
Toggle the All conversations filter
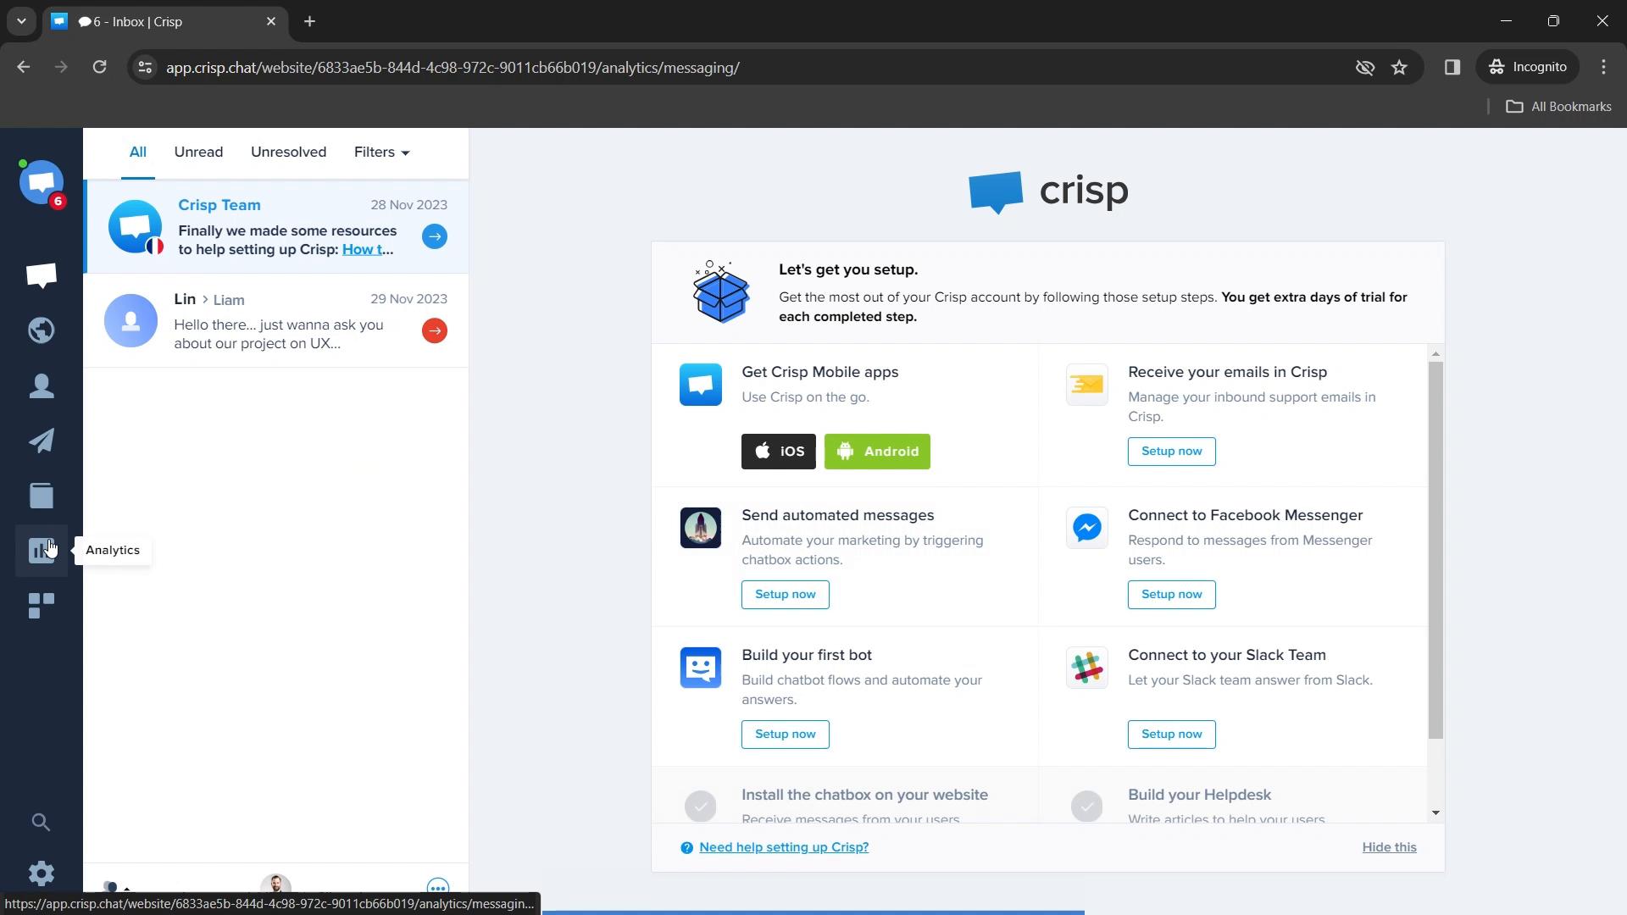click(137, 152)
